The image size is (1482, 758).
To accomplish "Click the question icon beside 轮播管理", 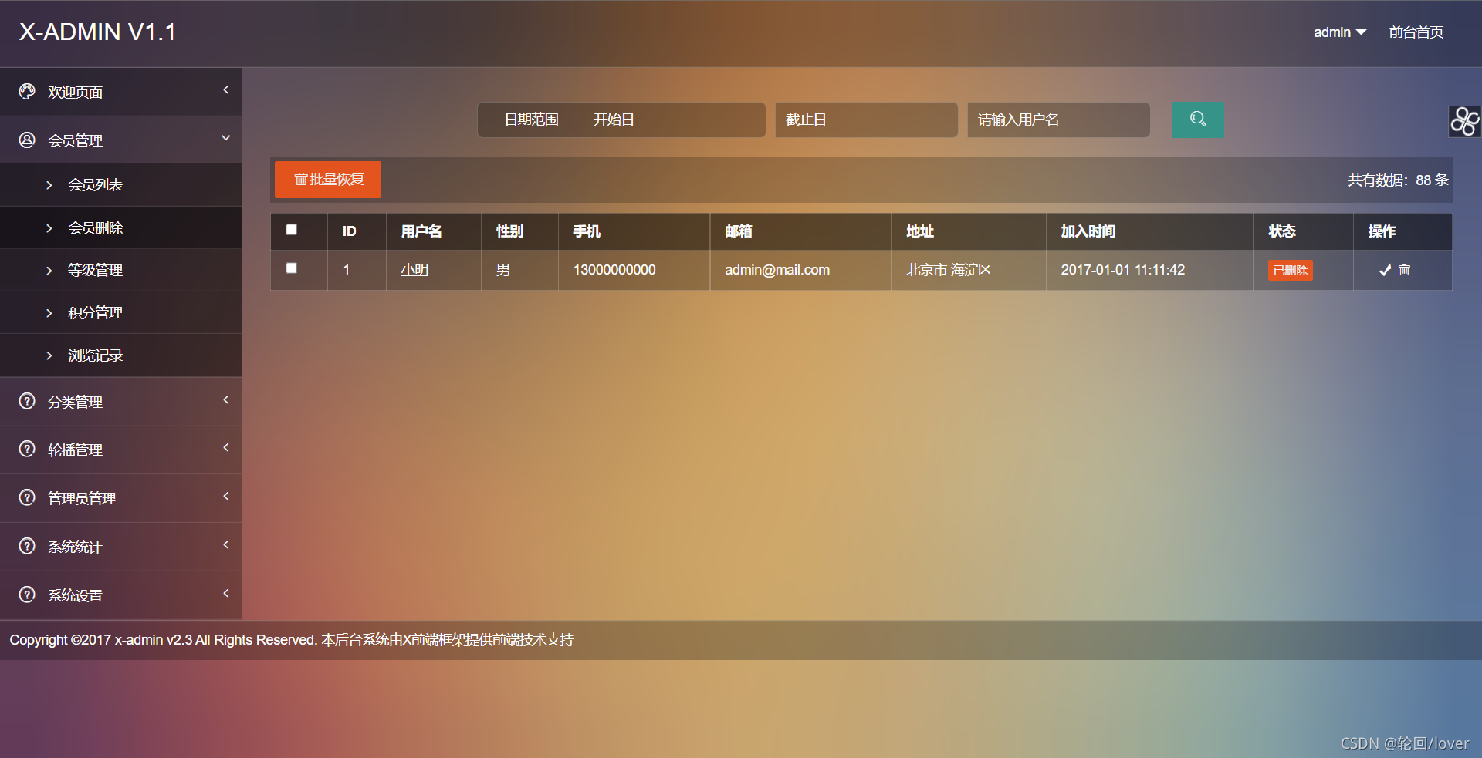I will click(x=27, y=449).
